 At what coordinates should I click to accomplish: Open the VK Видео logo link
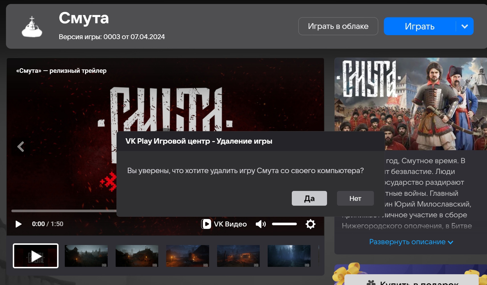point(224,224)
